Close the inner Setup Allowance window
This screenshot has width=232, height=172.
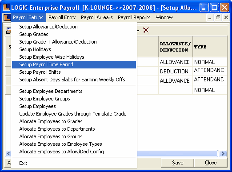pos(226,17)
